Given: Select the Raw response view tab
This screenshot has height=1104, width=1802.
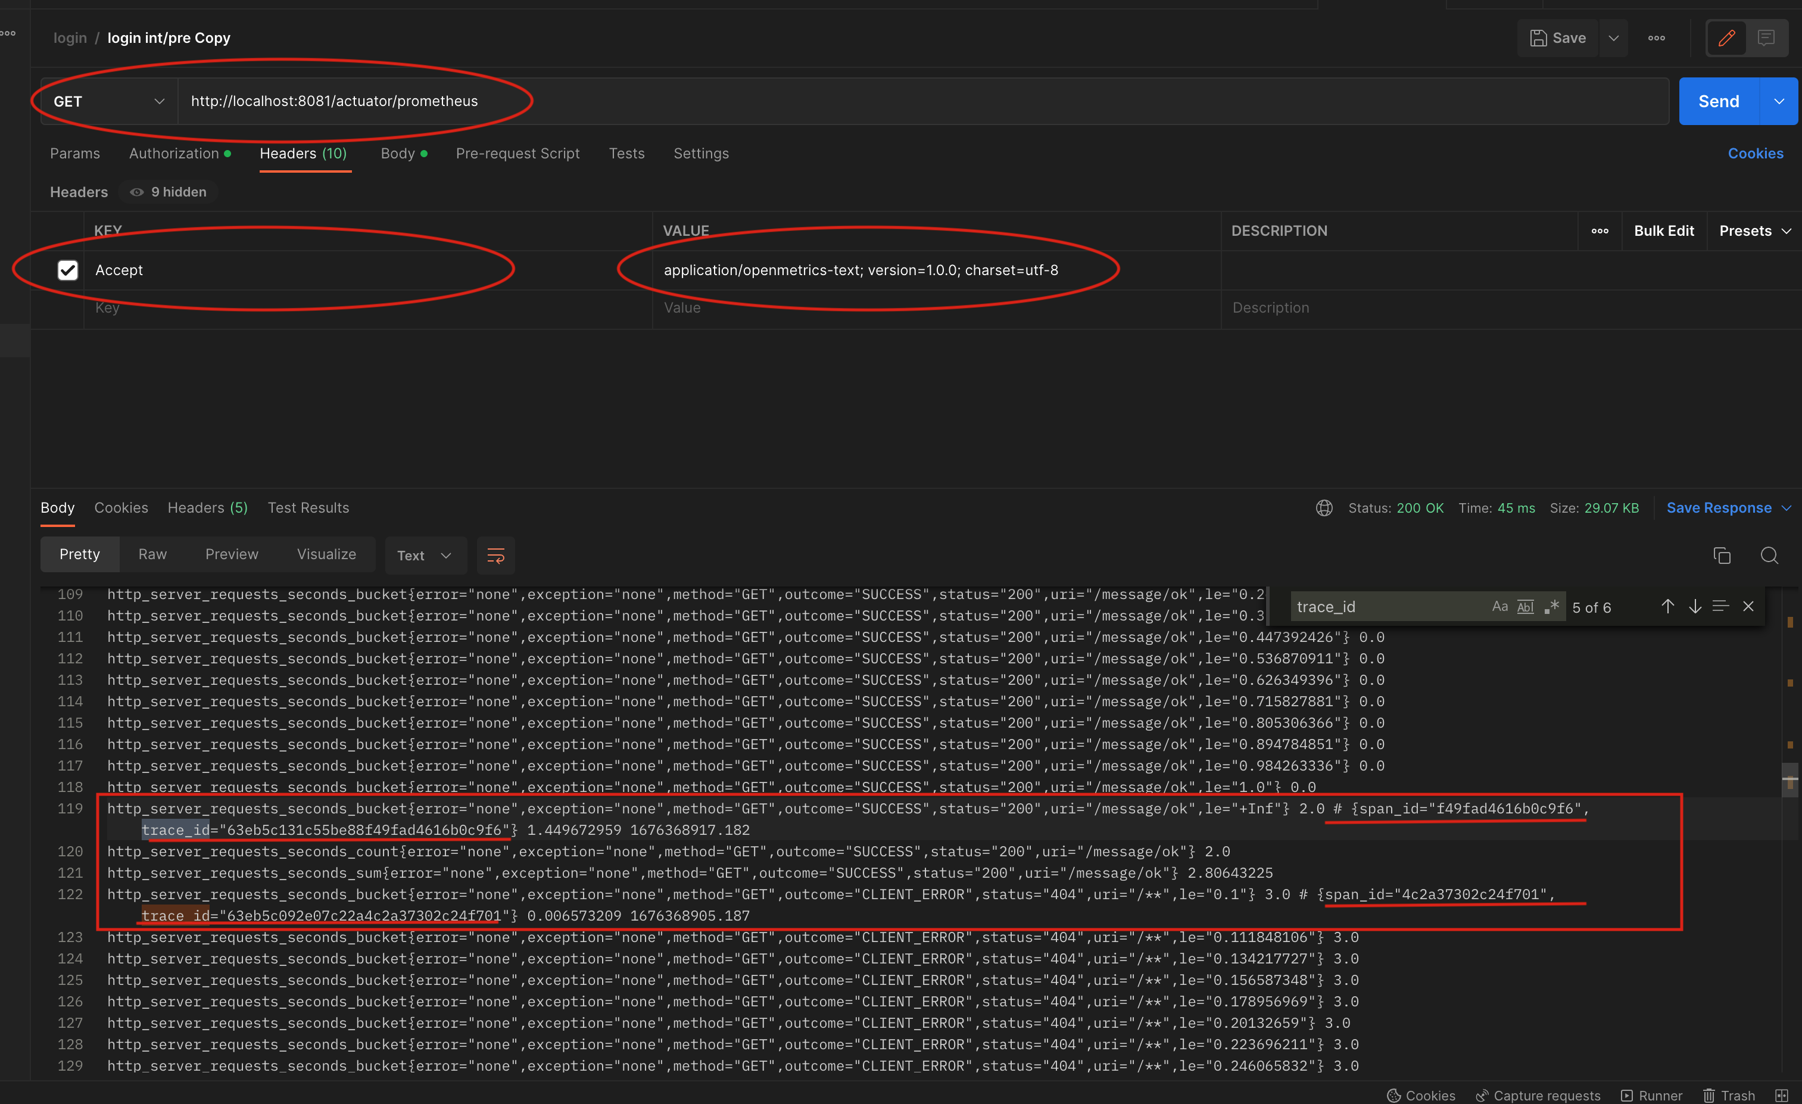Looking at the screenshot, I should [x=152, y=554].
